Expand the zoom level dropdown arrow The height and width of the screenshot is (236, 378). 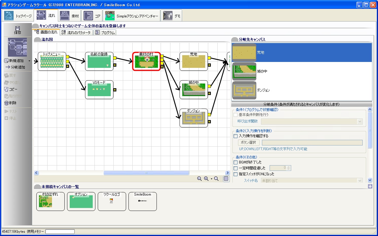[x=211, y=179]
